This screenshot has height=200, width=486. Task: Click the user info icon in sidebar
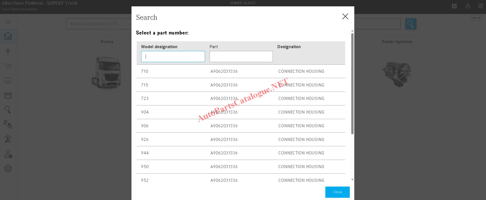(x=8, y=154)
